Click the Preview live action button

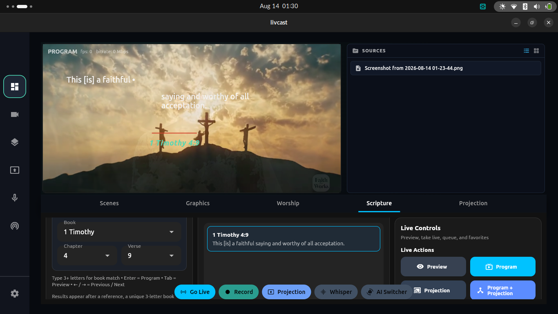click(433, 267)
